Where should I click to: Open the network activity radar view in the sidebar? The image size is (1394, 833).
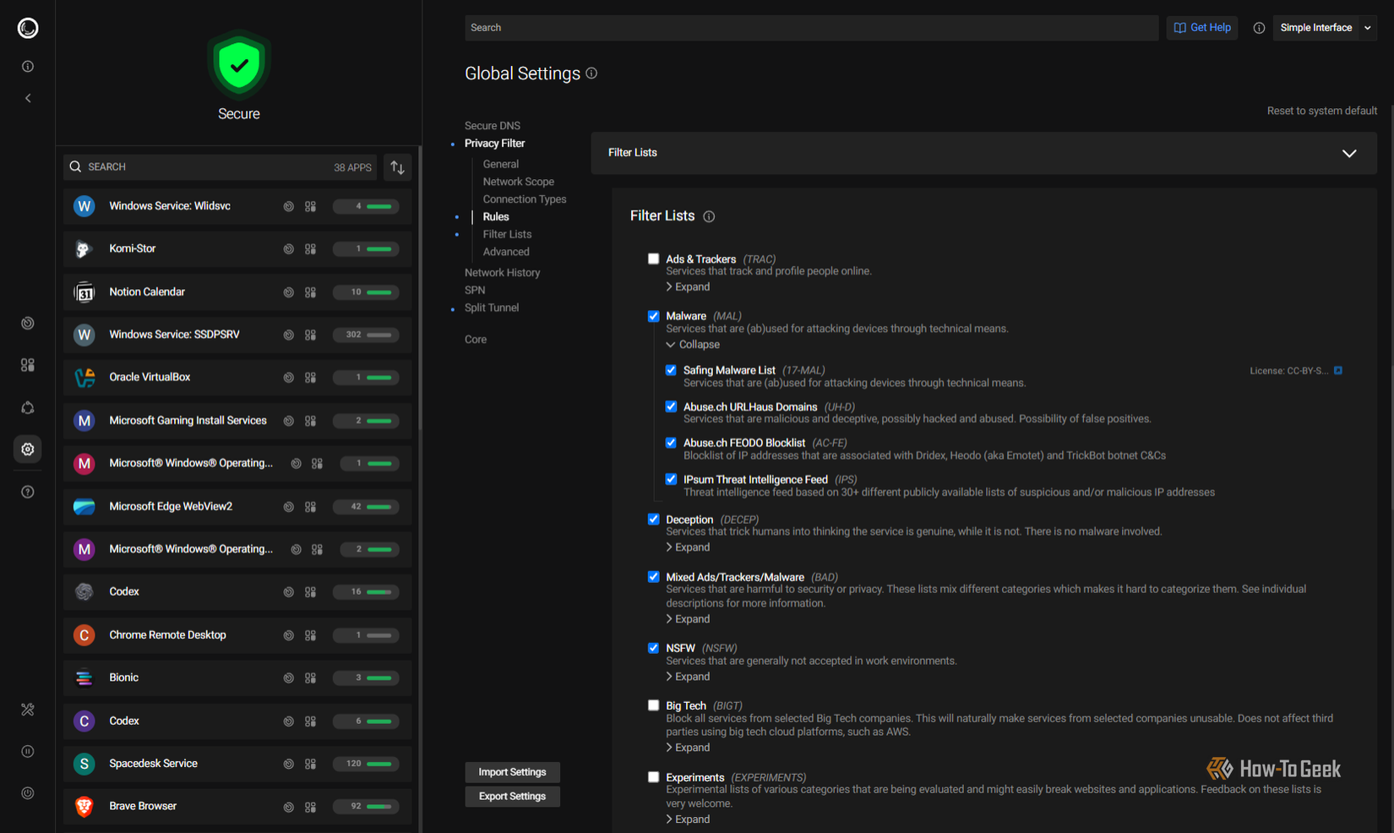click(28, 323)
